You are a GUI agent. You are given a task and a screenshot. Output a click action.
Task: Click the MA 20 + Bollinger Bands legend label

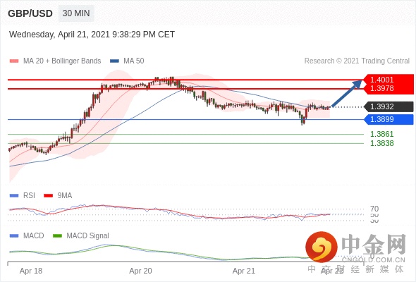point(62,61)
